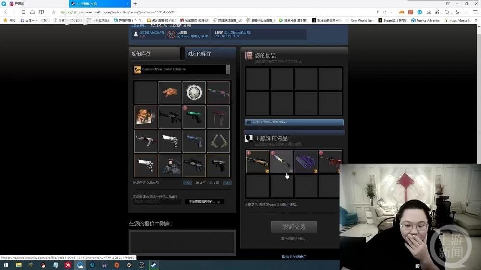Open the QQ penguin taskbar icon

[43, 265]
